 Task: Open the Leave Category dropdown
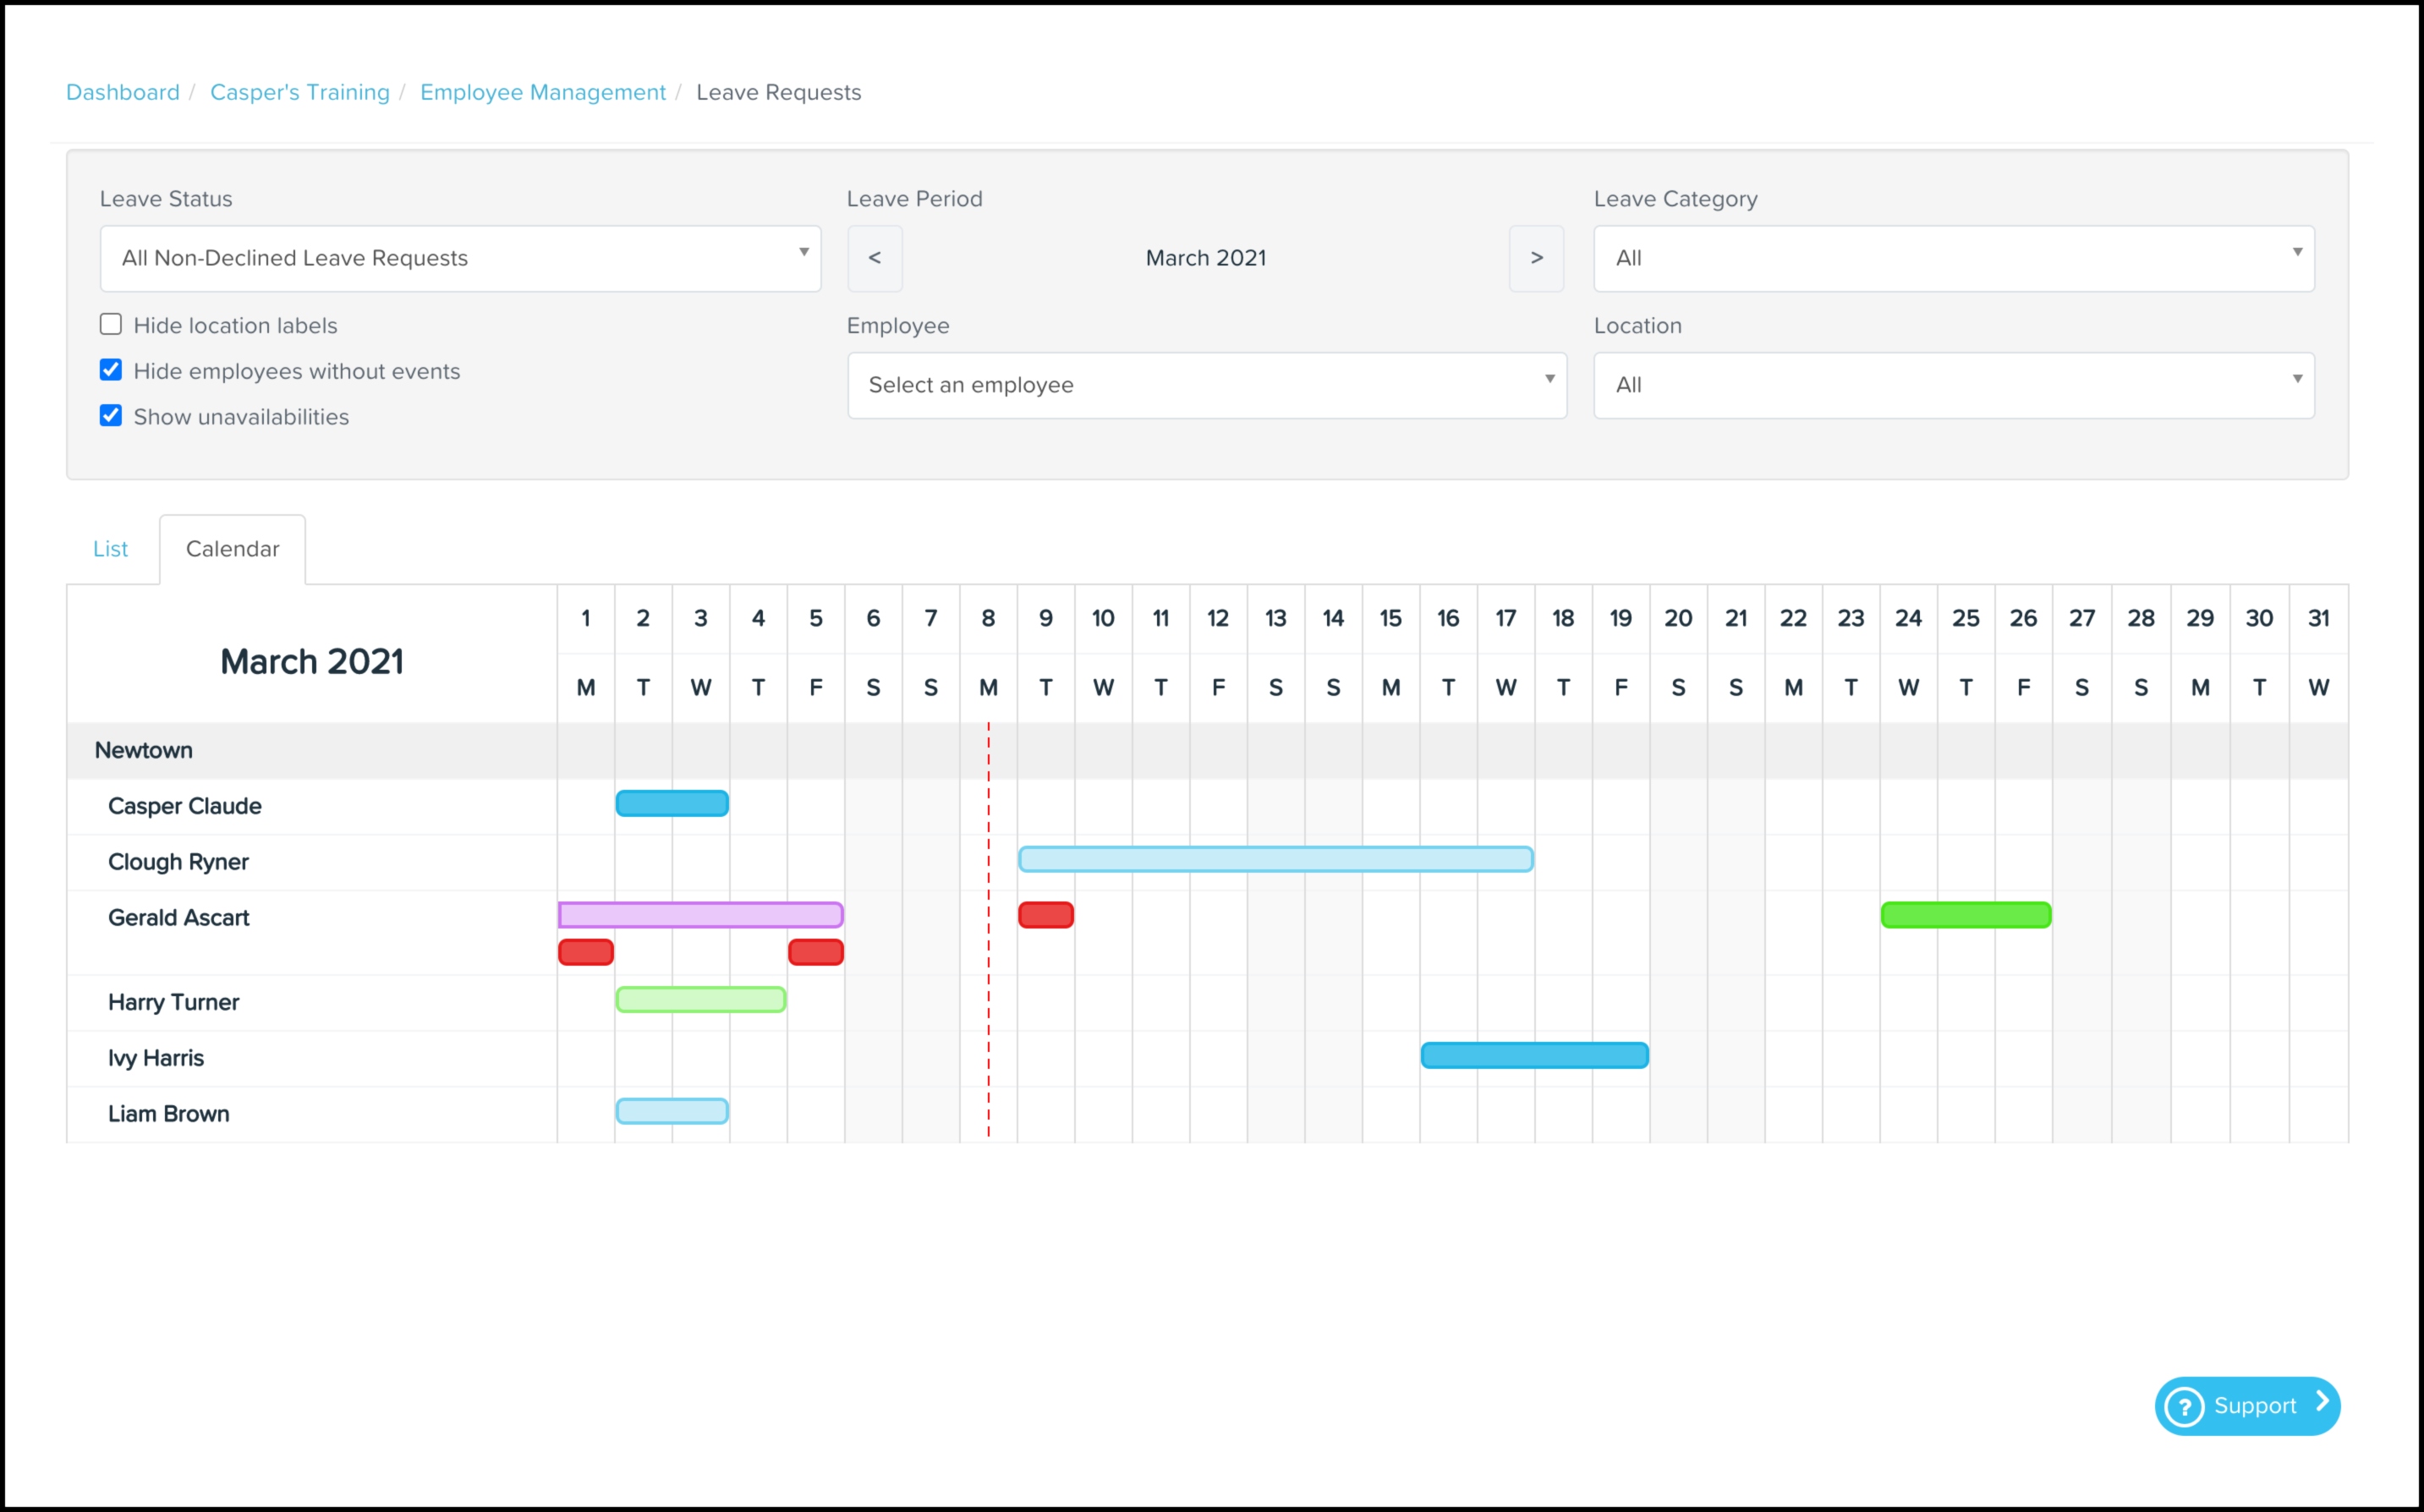tap(1953, 258)
